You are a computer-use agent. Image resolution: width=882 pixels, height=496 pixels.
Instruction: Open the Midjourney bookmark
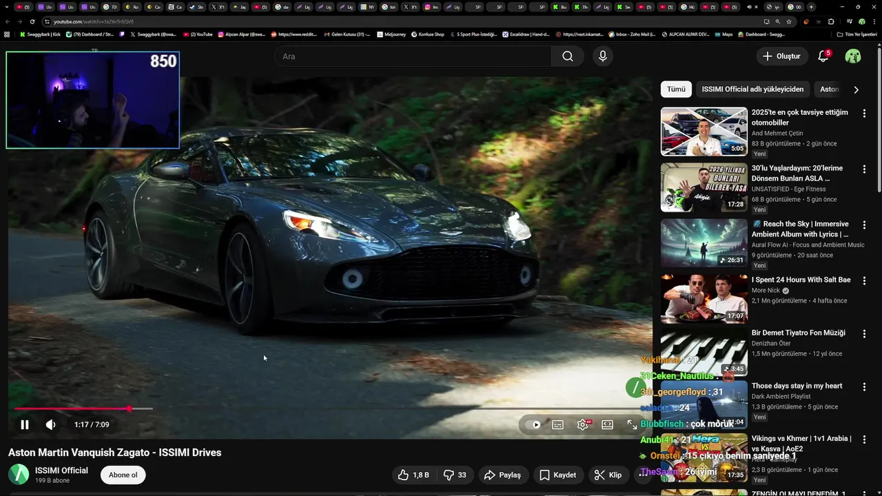coord(390,34)
